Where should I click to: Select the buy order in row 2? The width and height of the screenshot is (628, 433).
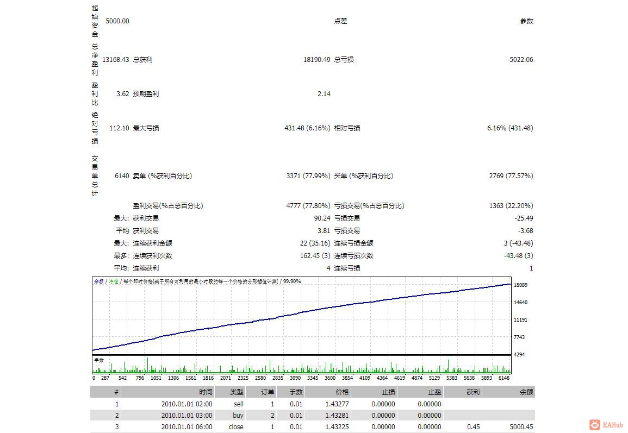coord(272,415)
